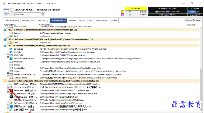The width and height of the screenshot is (204, 113).
Task: Click the 屏幕识文.exe blue T icon
Action: pos(11,107)
